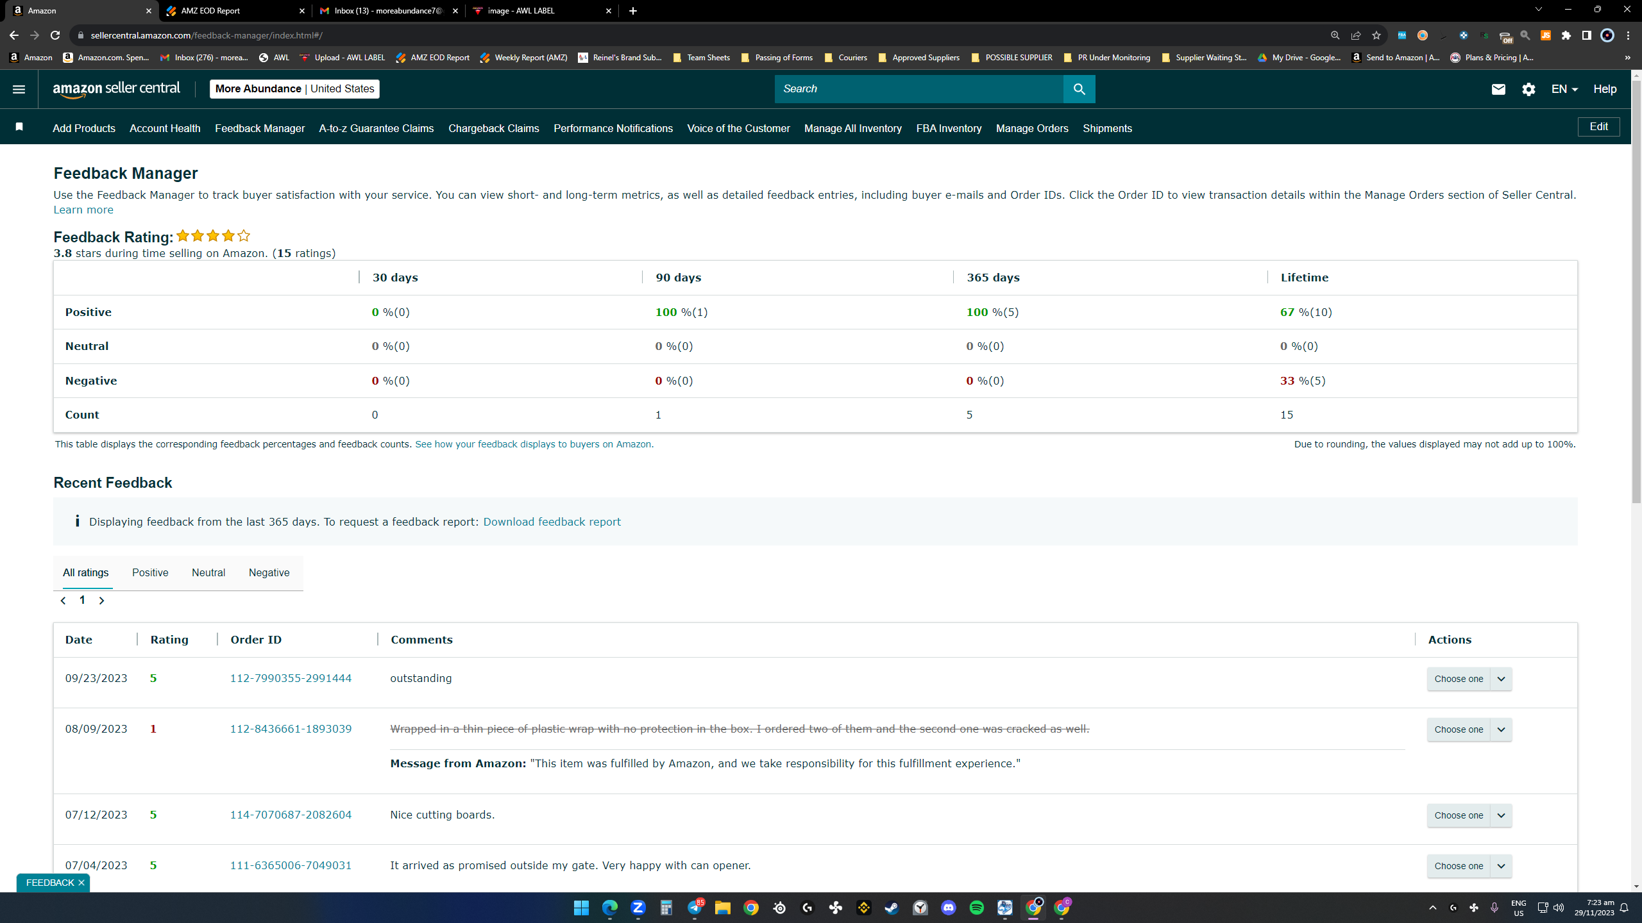This screenshot has width=1642, height=923.
Task: Switch to the AMZ EOD Report browser tab
Action: pyautogui.click(x=235, y=11)
